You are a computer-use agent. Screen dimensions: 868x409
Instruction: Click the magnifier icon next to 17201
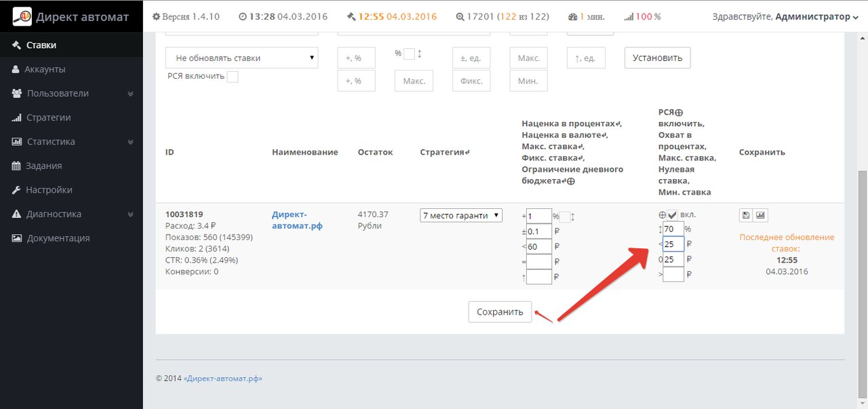click(460, 16)
